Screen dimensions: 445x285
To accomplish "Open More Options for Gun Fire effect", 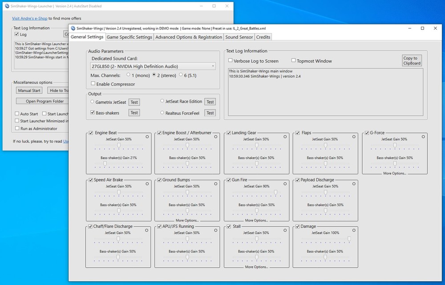I will coord(255,220).
